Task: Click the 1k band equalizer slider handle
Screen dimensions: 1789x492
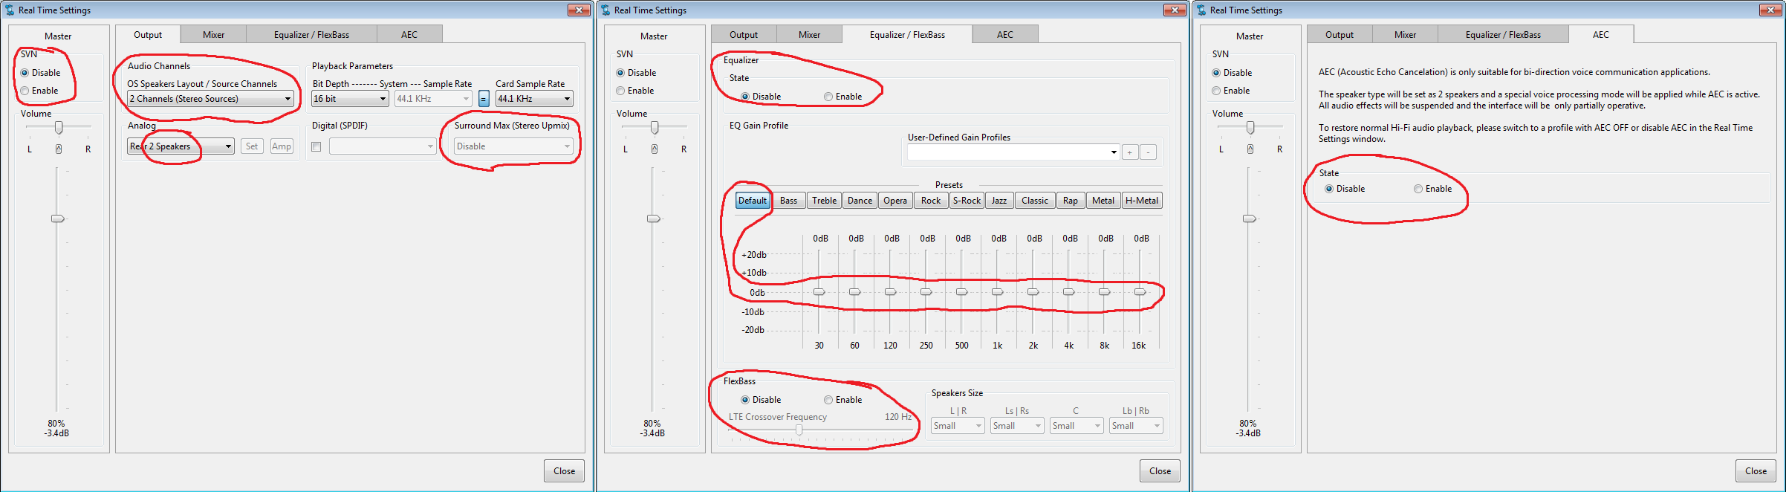Action: (997, 292)
